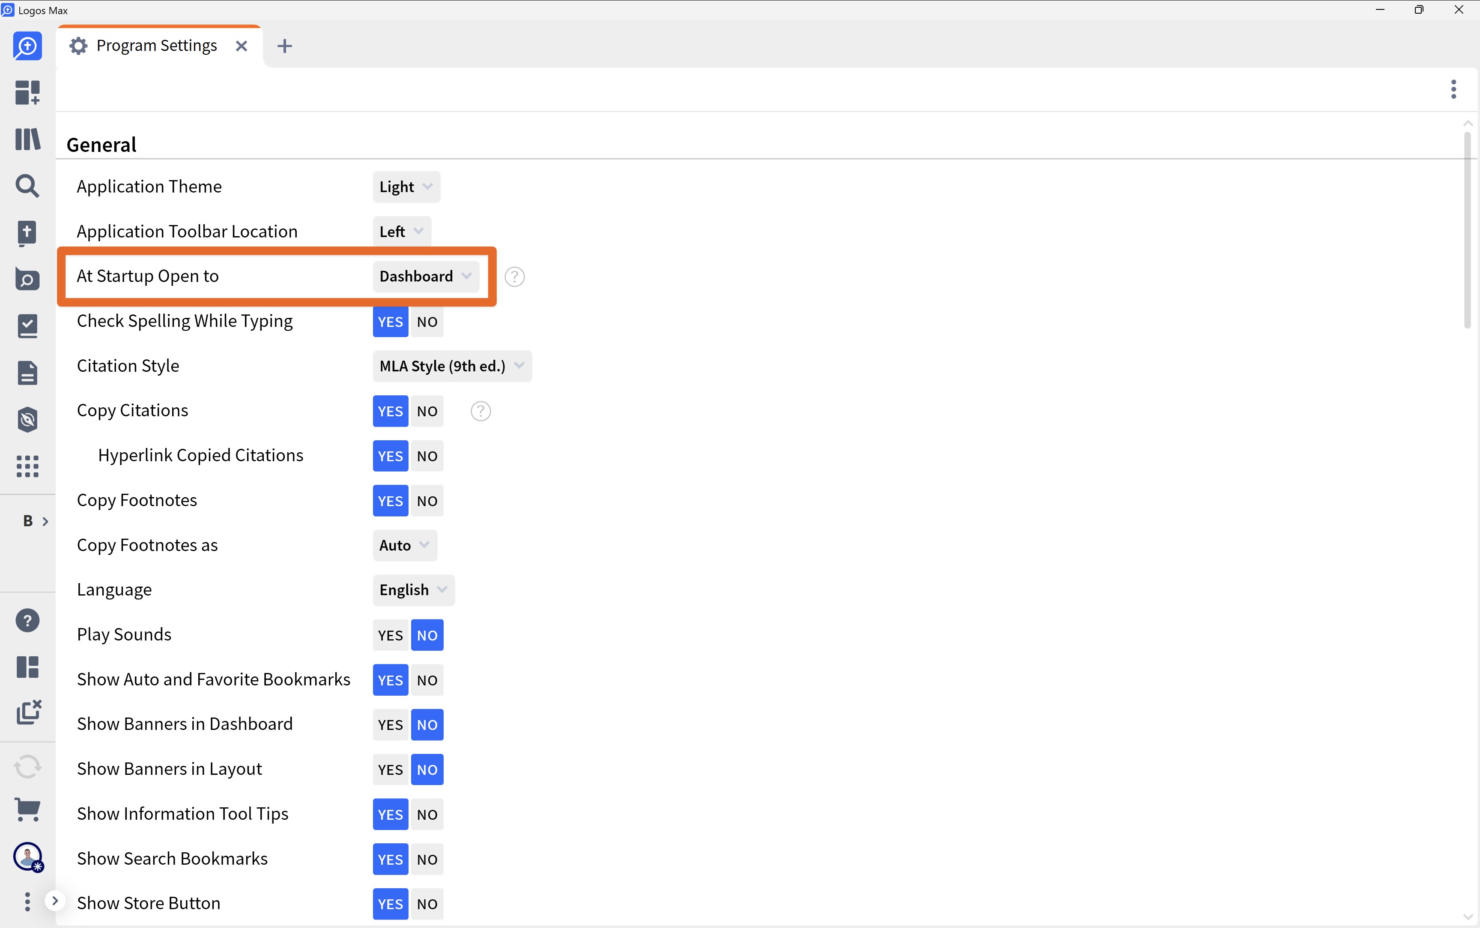Click YES for Show Store Button
This screenshot has height=928, width=1480.
pyautogui.click(x=391, y=904)
